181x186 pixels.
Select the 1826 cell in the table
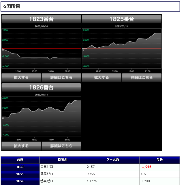20,181
